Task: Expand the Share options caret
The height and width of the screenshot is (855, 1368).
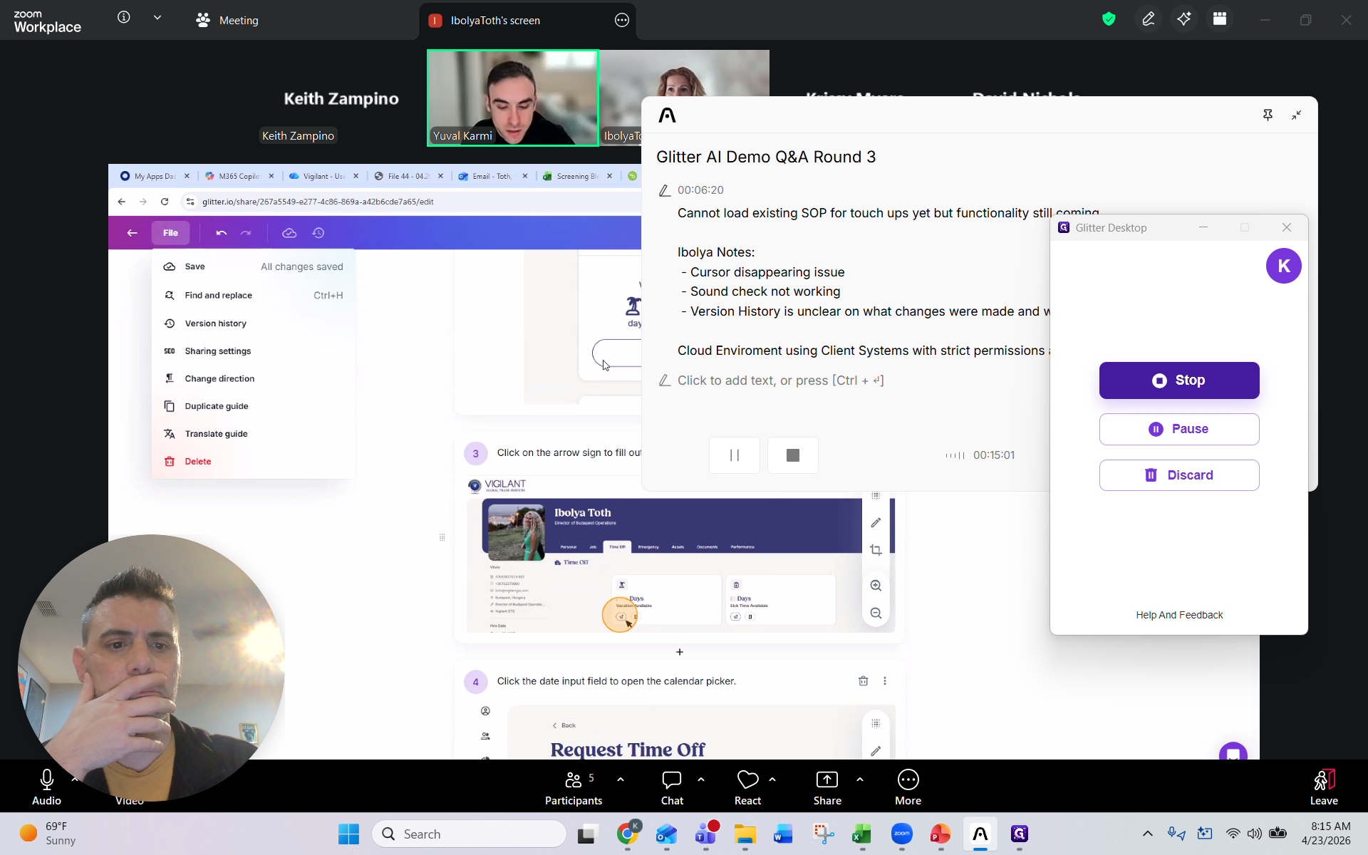Action: 860,779
